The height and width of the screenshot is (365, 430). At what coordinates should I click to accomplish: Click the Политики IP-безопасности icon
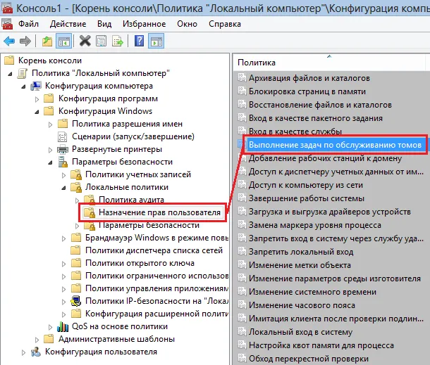(76, 301)
